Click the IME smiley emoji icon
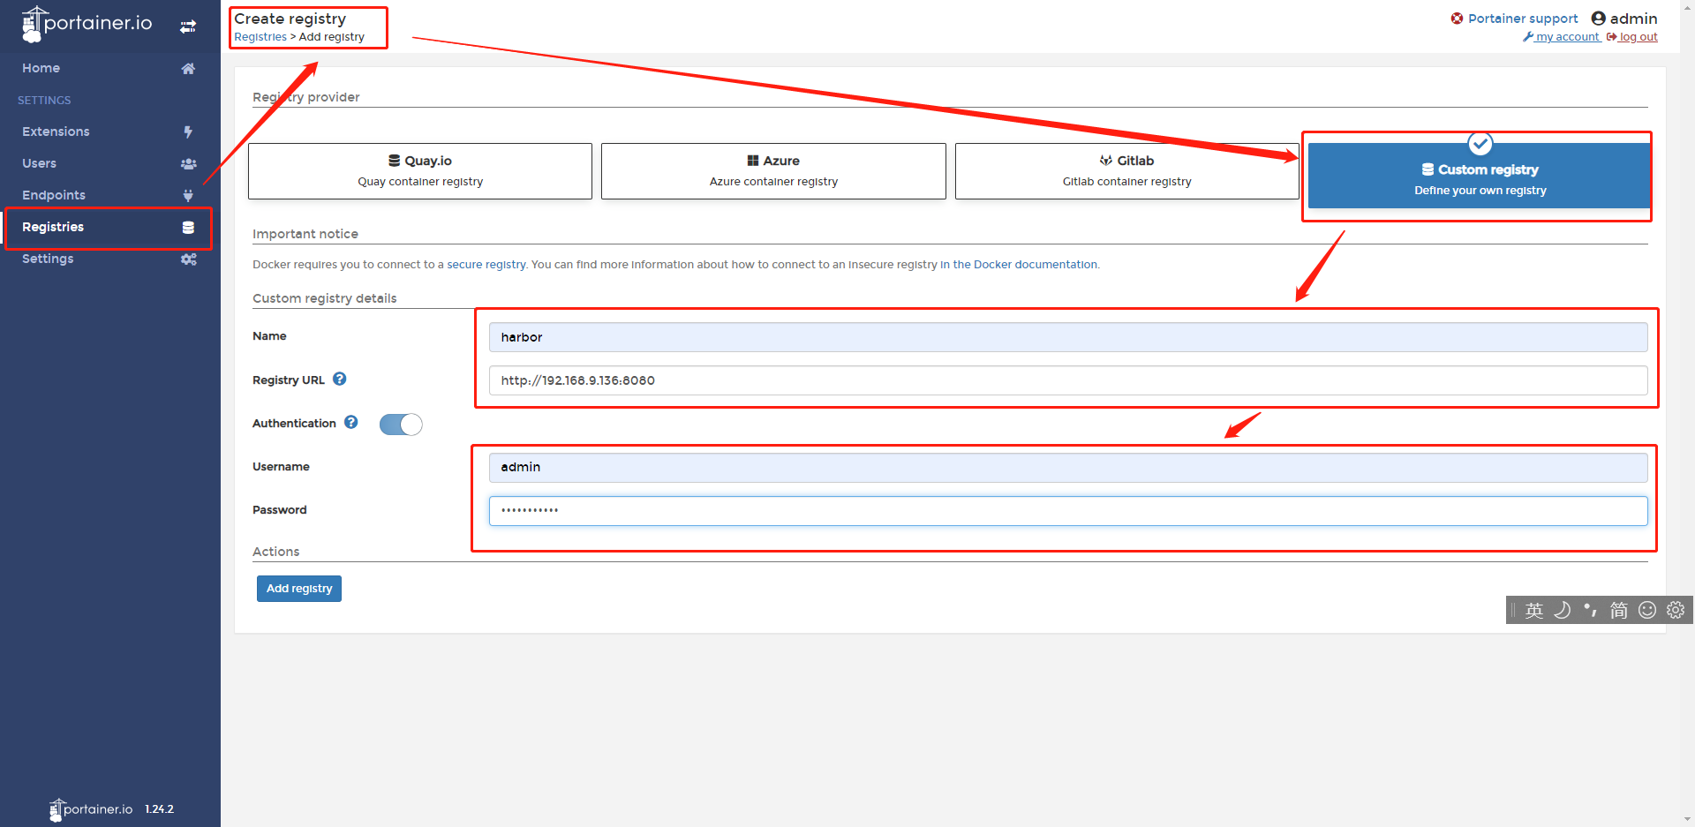The height and width of the screenshot is (827, 1695). (x=1647, y=610)
